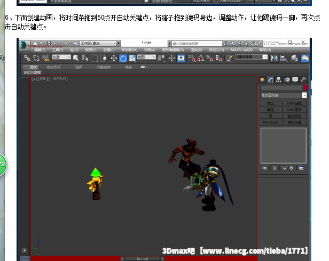Screen dimensions: 329x261
Task: Open the 动画(A) menu
Action: [x=150, y=50]
